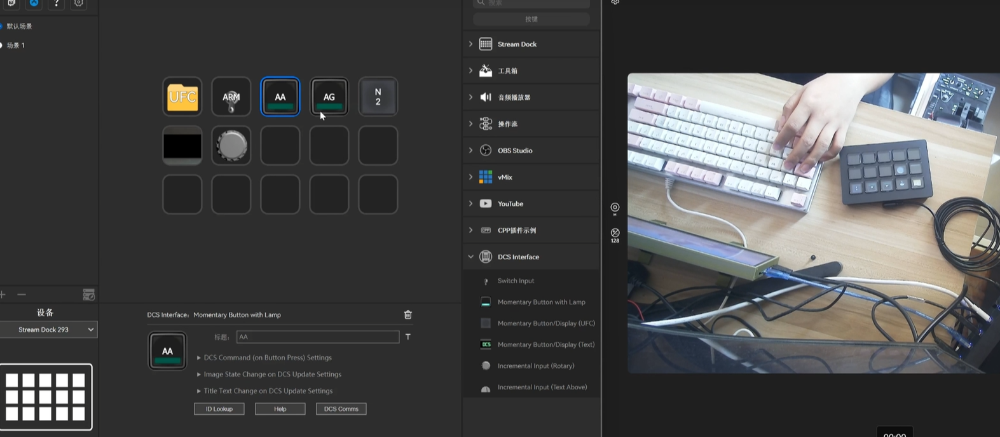Select the AG lamp button key
The height and width of the screenshot is (437, 1000).
[x=329, y=97]
